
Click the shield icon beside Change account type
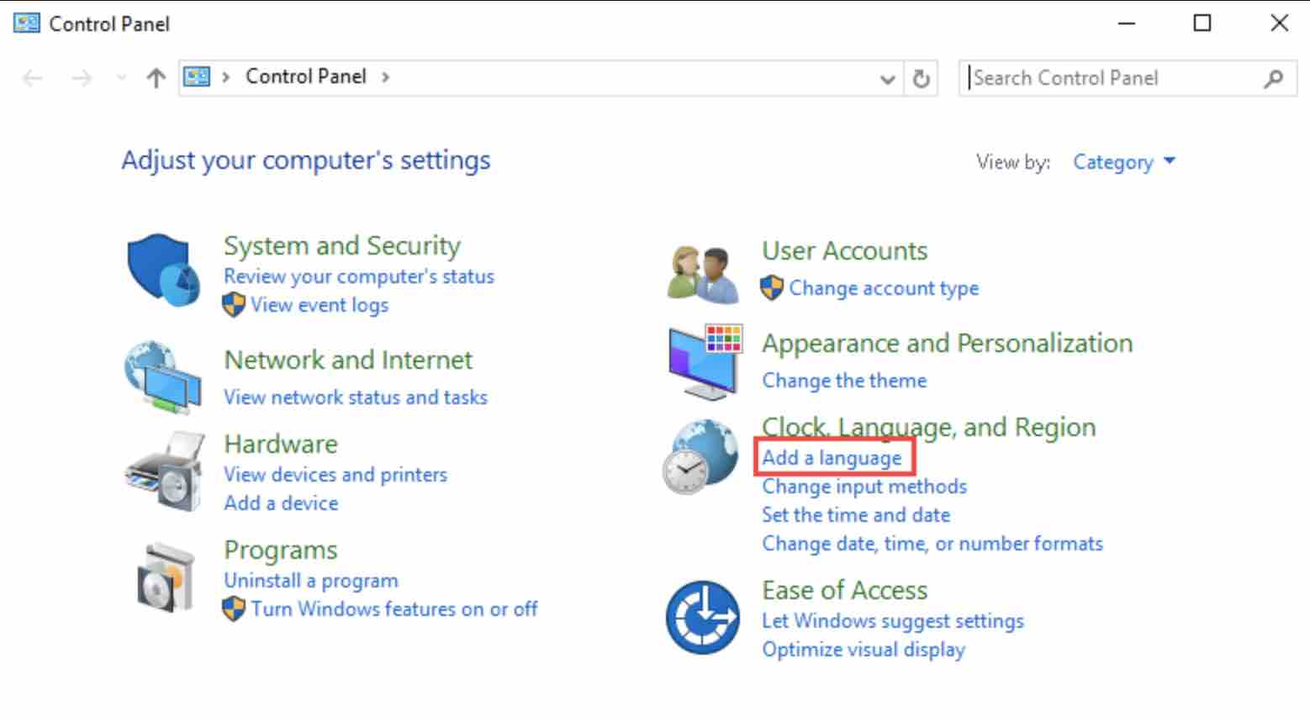(x=772, y=288)
